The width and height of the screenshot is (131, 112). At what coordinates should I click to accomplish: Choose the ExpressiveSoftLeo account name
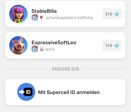[x=54, y=43]
